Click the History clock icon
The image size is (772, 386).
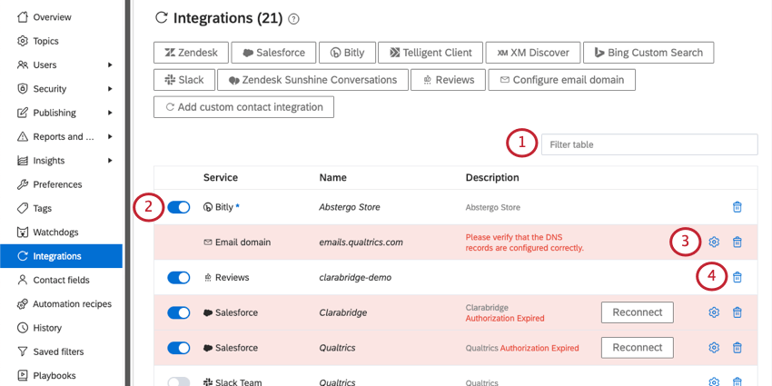click(22, 328)
